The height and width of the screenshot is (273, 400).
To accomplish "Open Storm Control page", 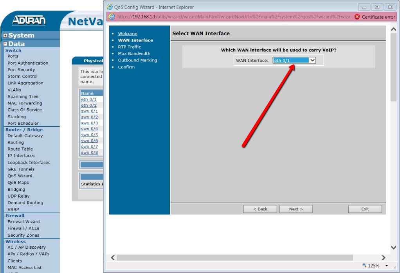I will (x=22, y=76).
